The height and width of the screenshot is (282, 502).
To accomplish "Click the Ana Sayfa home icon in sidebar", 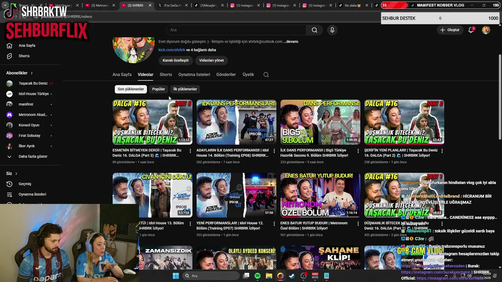I will [9, 45].
